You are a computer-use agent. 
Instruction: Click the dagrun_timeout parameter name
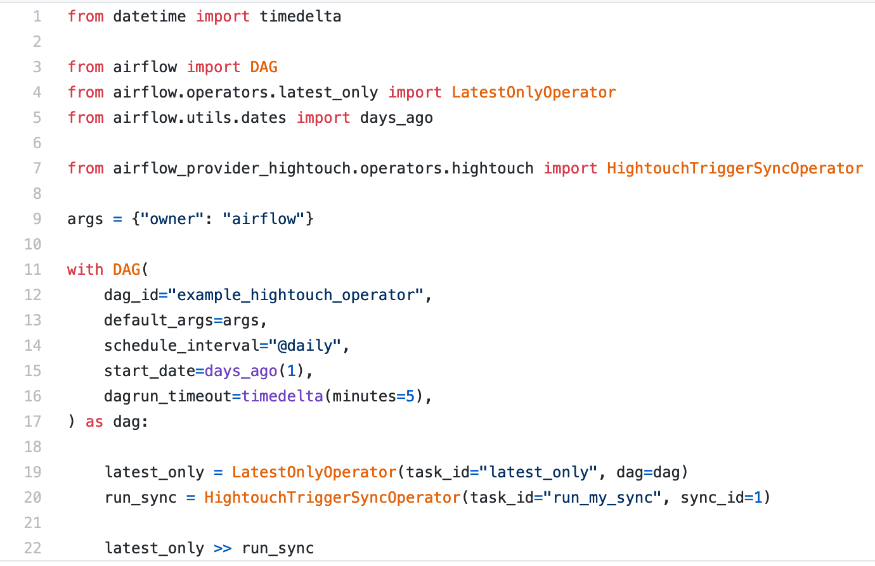(x=168, y=396)
